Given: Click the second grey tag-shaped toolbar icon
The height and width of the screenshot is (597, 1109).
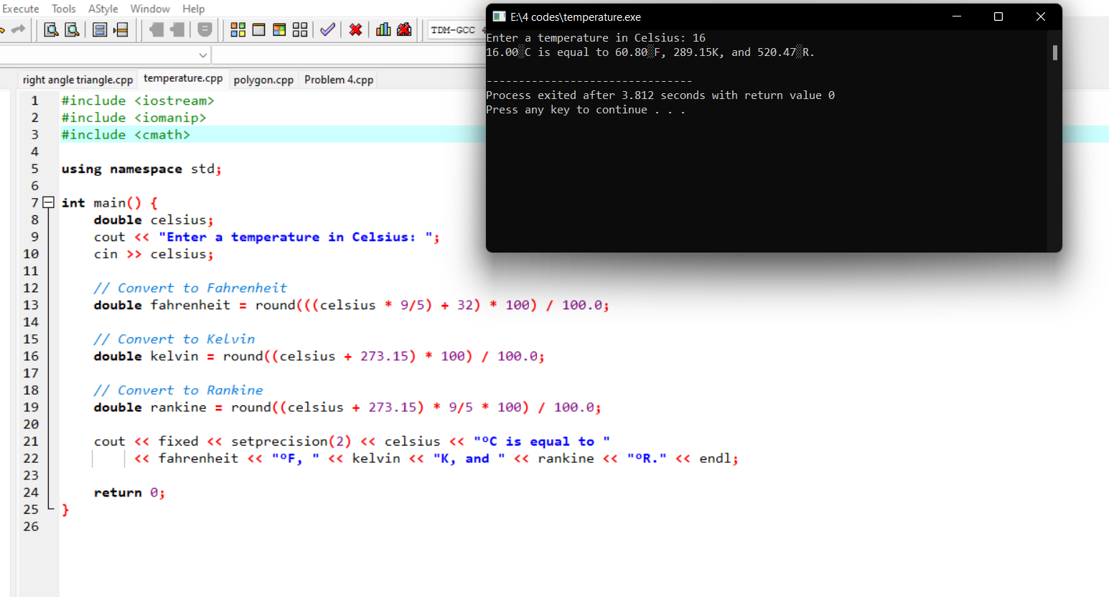Looking at the screenshot, I should click(x=177, y=29).
